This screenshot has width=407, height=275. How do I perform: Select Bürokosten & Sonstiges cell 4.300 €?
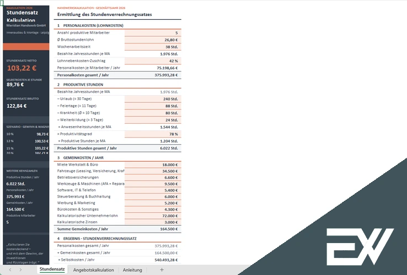153,210
